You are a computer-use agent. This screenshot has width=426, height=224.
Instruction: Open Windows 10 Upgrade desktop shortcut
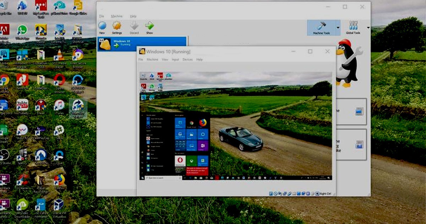point(22,59)
